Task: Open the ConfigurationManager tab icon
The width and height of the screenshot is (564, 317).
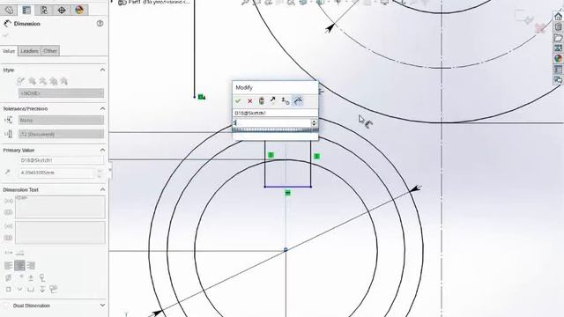Action: tap(44, 10)
